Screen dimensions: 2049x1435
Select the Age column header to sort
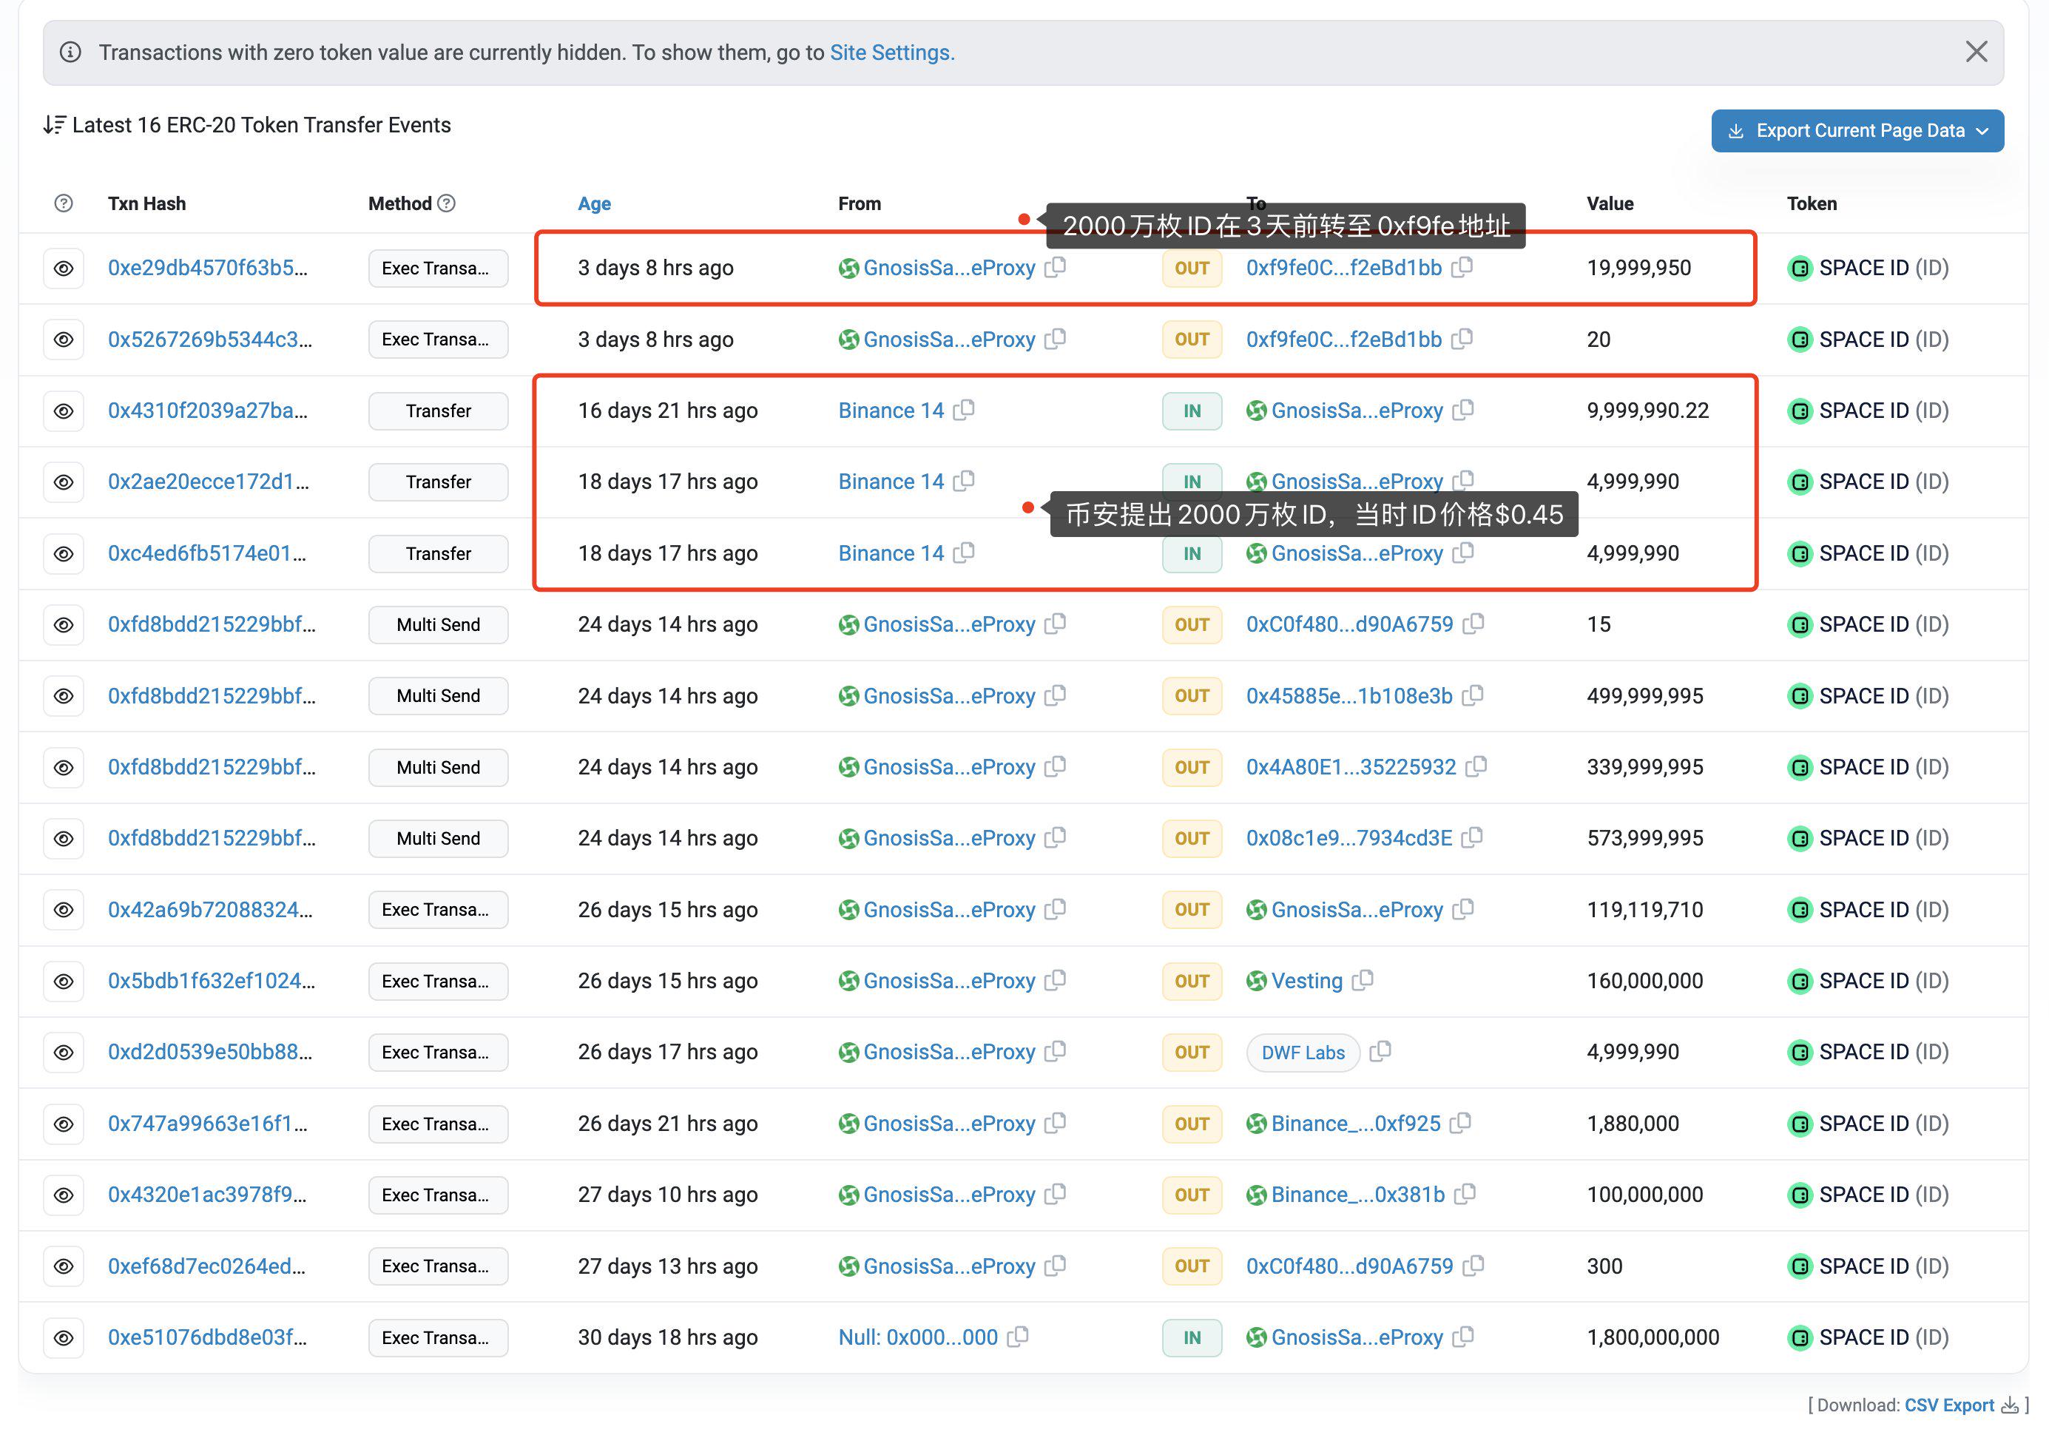tap(593, 203)
